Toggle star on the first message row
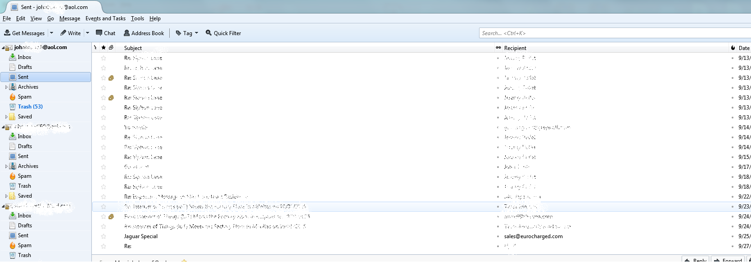 104,58
